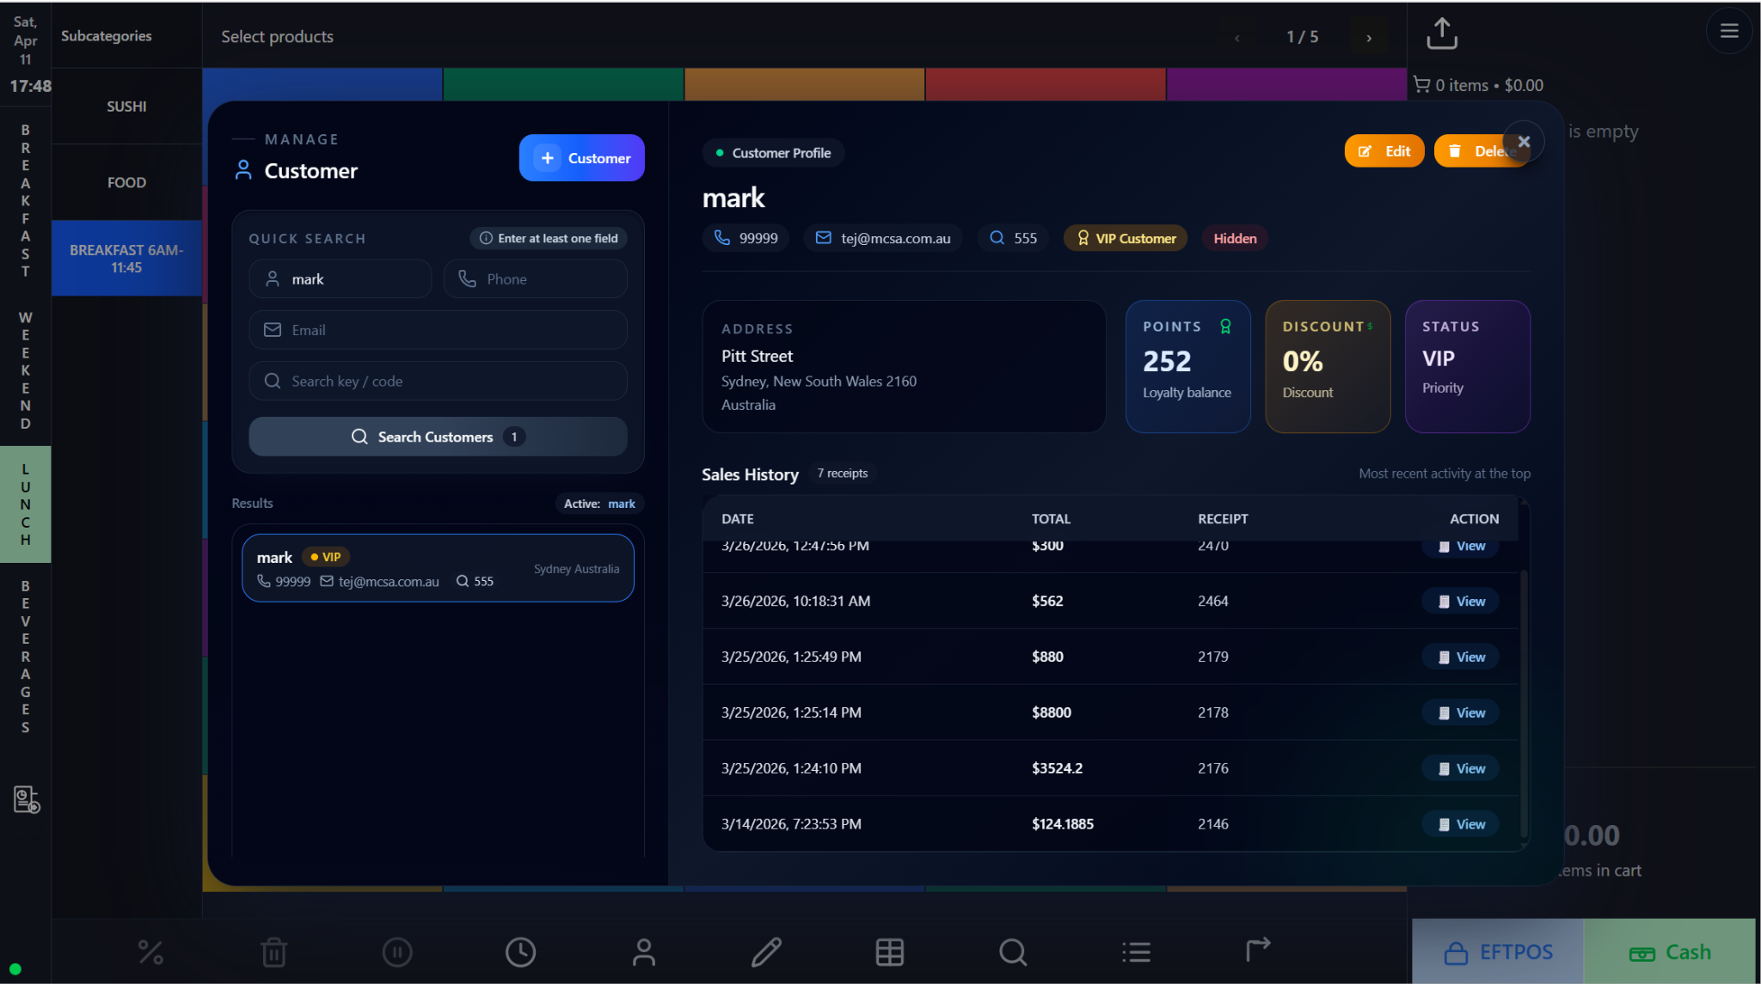Select the SUSHI subcategory
1761x984 pixels.
[126, 107]
